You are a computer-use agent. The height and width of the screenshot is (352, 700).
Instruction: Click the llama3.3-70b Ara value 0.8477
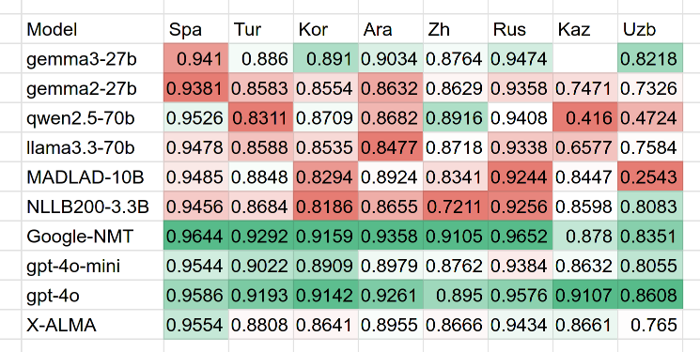[391, 147]
